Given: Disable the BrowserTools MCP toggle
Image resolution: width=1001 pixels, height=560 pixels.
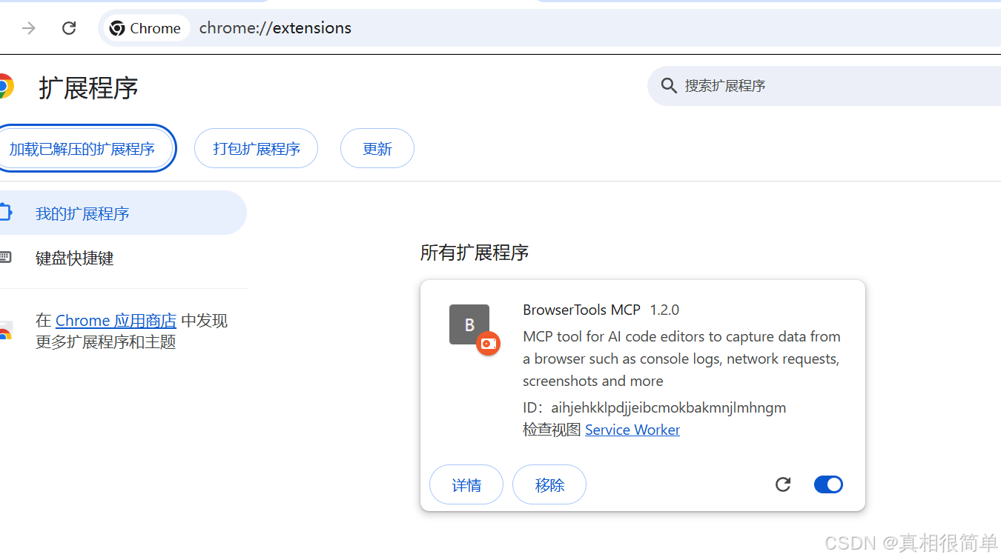Looking at the screenshot, I should pos(828,484).
